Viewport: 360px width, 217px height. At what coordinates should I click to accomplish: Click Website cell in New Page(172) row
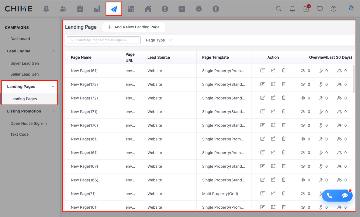click(x=155, y=98)
